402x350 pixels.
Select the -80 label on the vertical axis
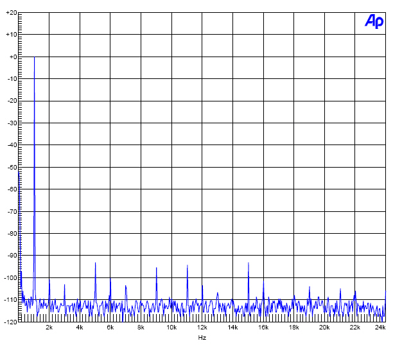12,233
